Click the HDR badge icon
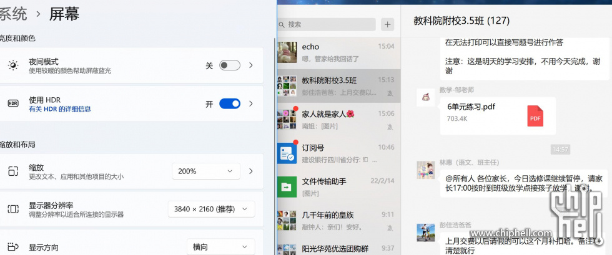 pos(13,103)
